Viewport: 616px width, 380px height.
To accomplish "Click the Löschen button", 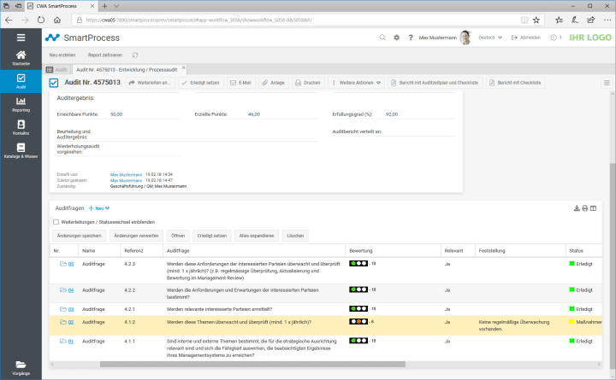I will (295, 236).
